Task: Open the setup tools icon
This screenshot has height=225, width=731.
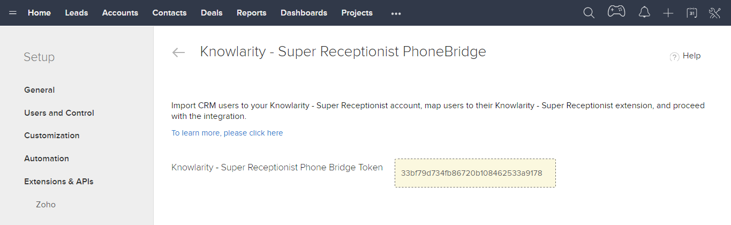Action: (x=715, y=13)
